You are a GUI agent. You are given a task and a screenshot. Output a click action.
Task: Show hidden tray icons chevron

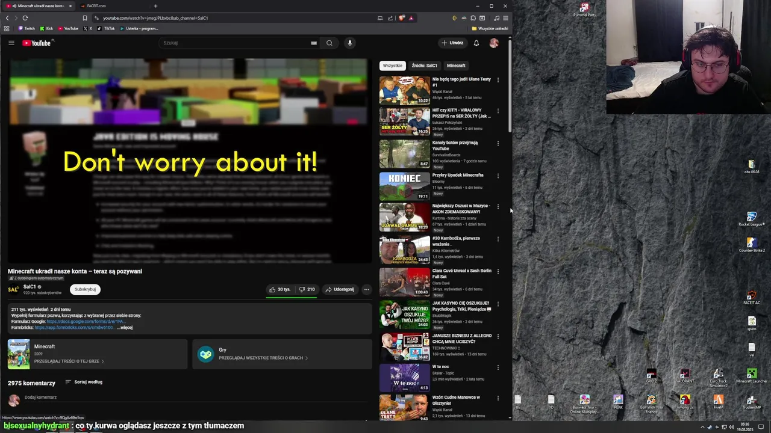tap(702, 427)
